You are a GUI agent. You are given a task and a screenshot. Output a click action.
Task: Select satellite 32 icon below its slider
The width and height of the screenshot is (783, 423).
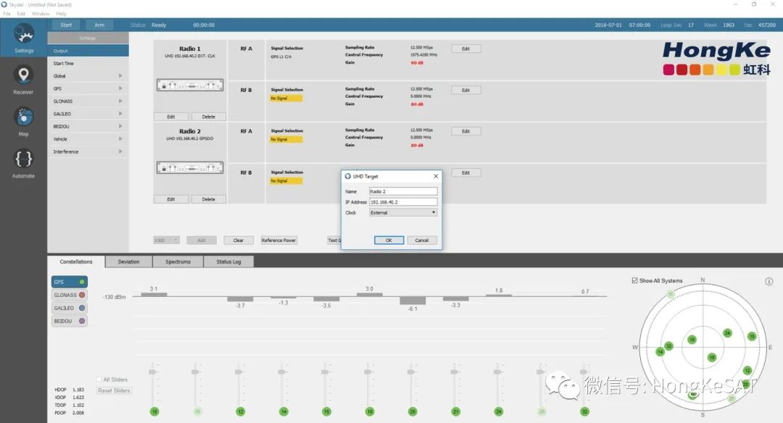(x=585, y=411)
